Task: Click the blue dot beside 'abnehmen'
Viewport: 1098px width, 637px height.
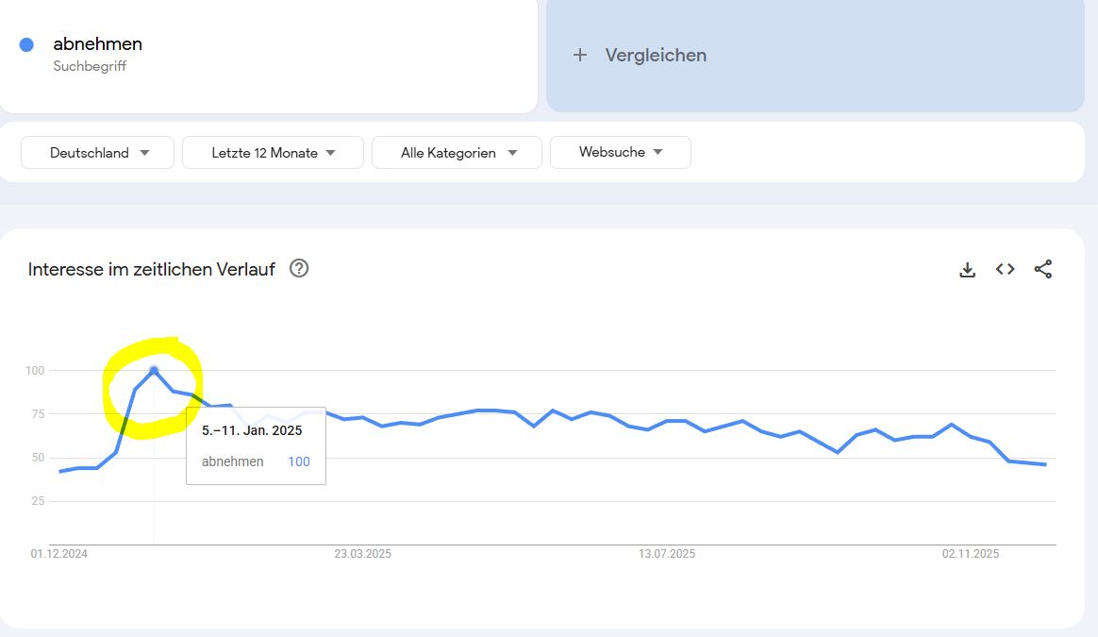Action: [x=25, y=43]
